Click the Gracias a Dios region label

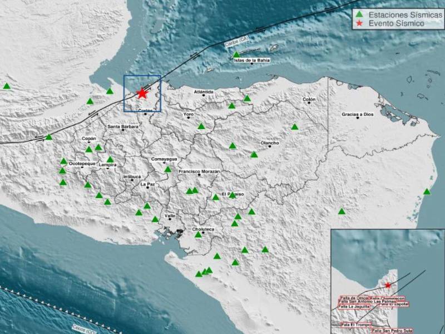359,115
